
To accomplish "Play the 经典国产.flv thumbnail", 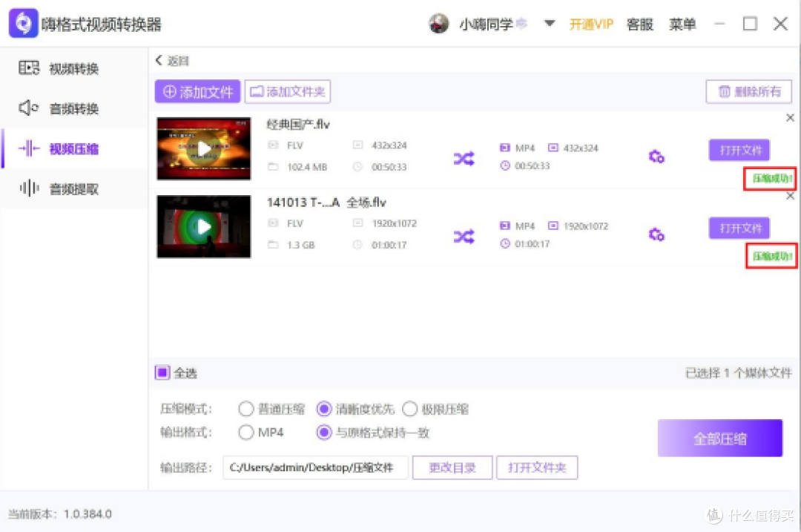I will (204, 148).
